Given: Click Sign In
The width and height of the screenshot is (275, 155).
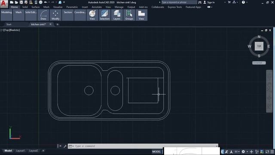Looking at the screenshot, I should tap(211, 2).
